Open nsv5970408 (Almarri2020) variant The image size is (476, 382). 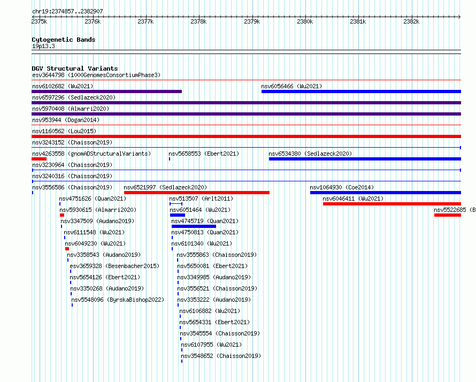(71, 109)
